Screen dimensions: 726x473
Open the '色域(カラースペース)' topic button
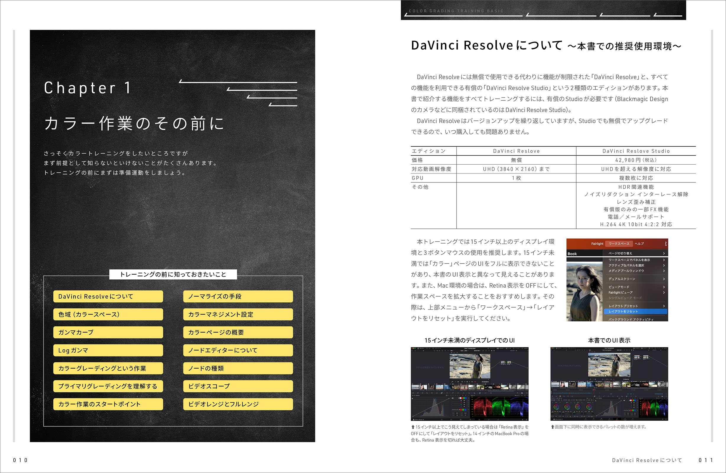click(x=108, y=314)
